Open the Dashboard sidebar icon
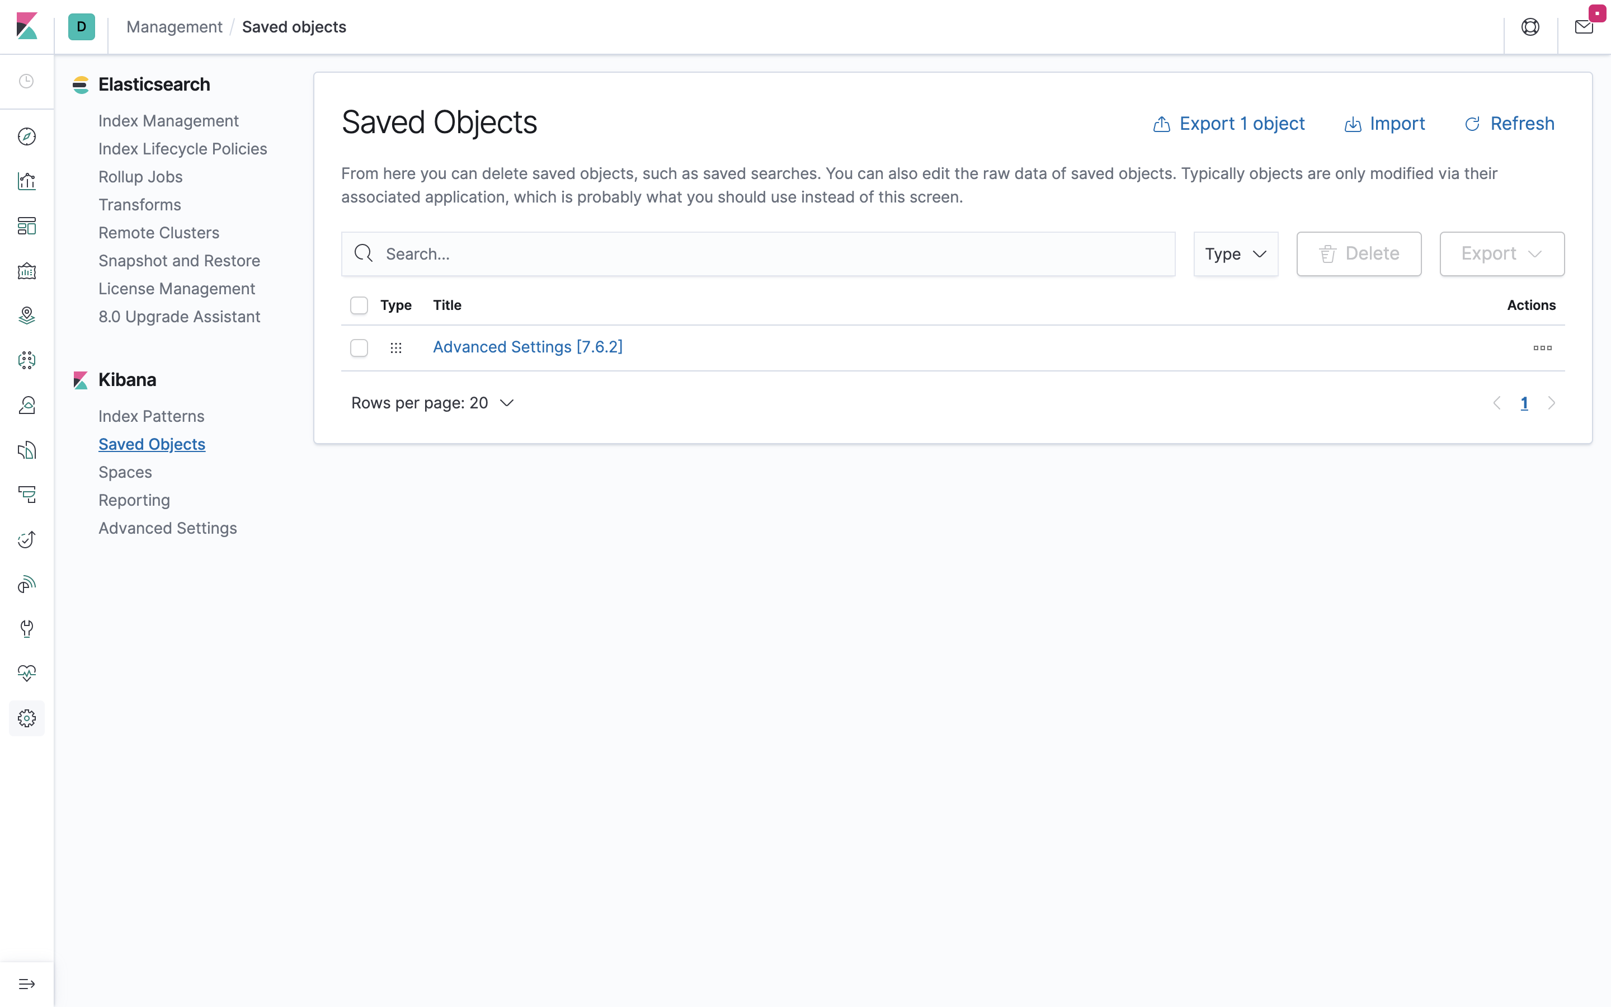The height and width of the screenshot is (1007, 1611). pyautogui.click(x=27, y=226)
